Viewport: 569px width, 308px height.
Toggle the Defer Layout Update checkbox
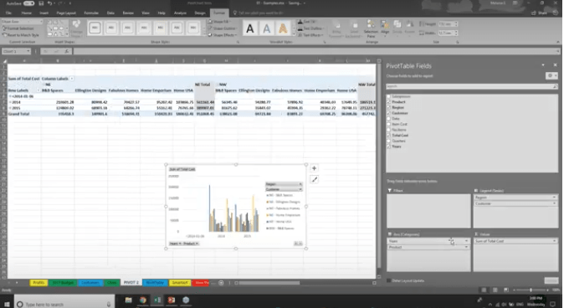pos(389,280)
